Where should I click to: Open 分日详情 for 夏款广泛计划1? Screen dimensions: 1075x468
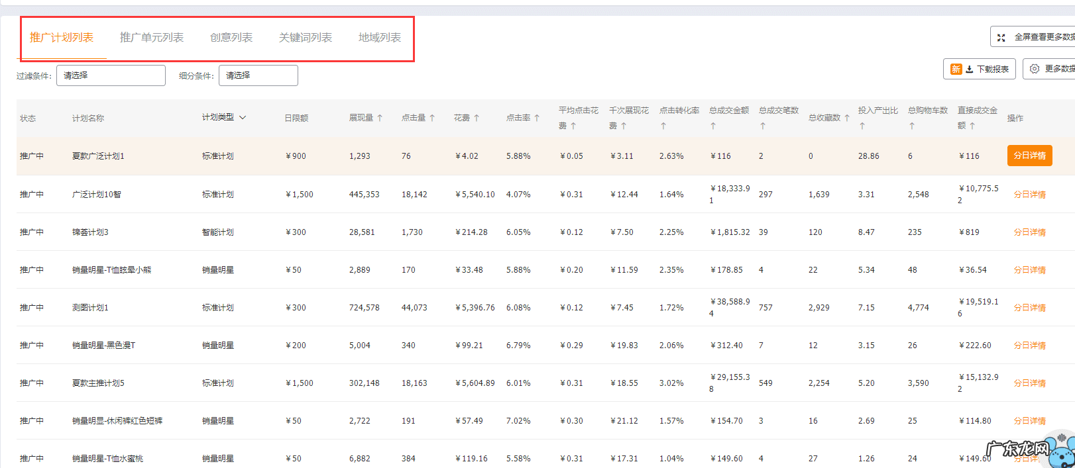(x=1029, y=156)
